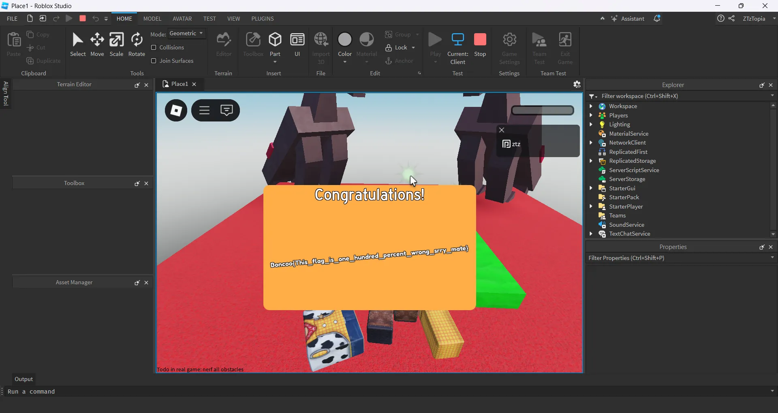This screenshot has width=778, height=413.
Task: Close the Asset Manager panel
Action: point(146,283)
